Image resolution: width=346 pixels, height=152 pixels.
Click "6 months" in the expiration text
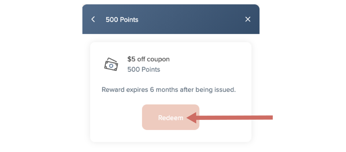coord(165,90)
